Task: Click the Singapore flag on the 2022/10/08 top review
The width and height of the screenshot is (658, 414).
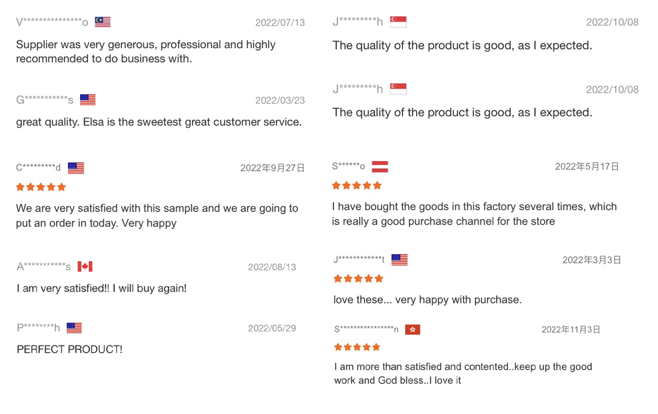Action: (x=398, y=22)
